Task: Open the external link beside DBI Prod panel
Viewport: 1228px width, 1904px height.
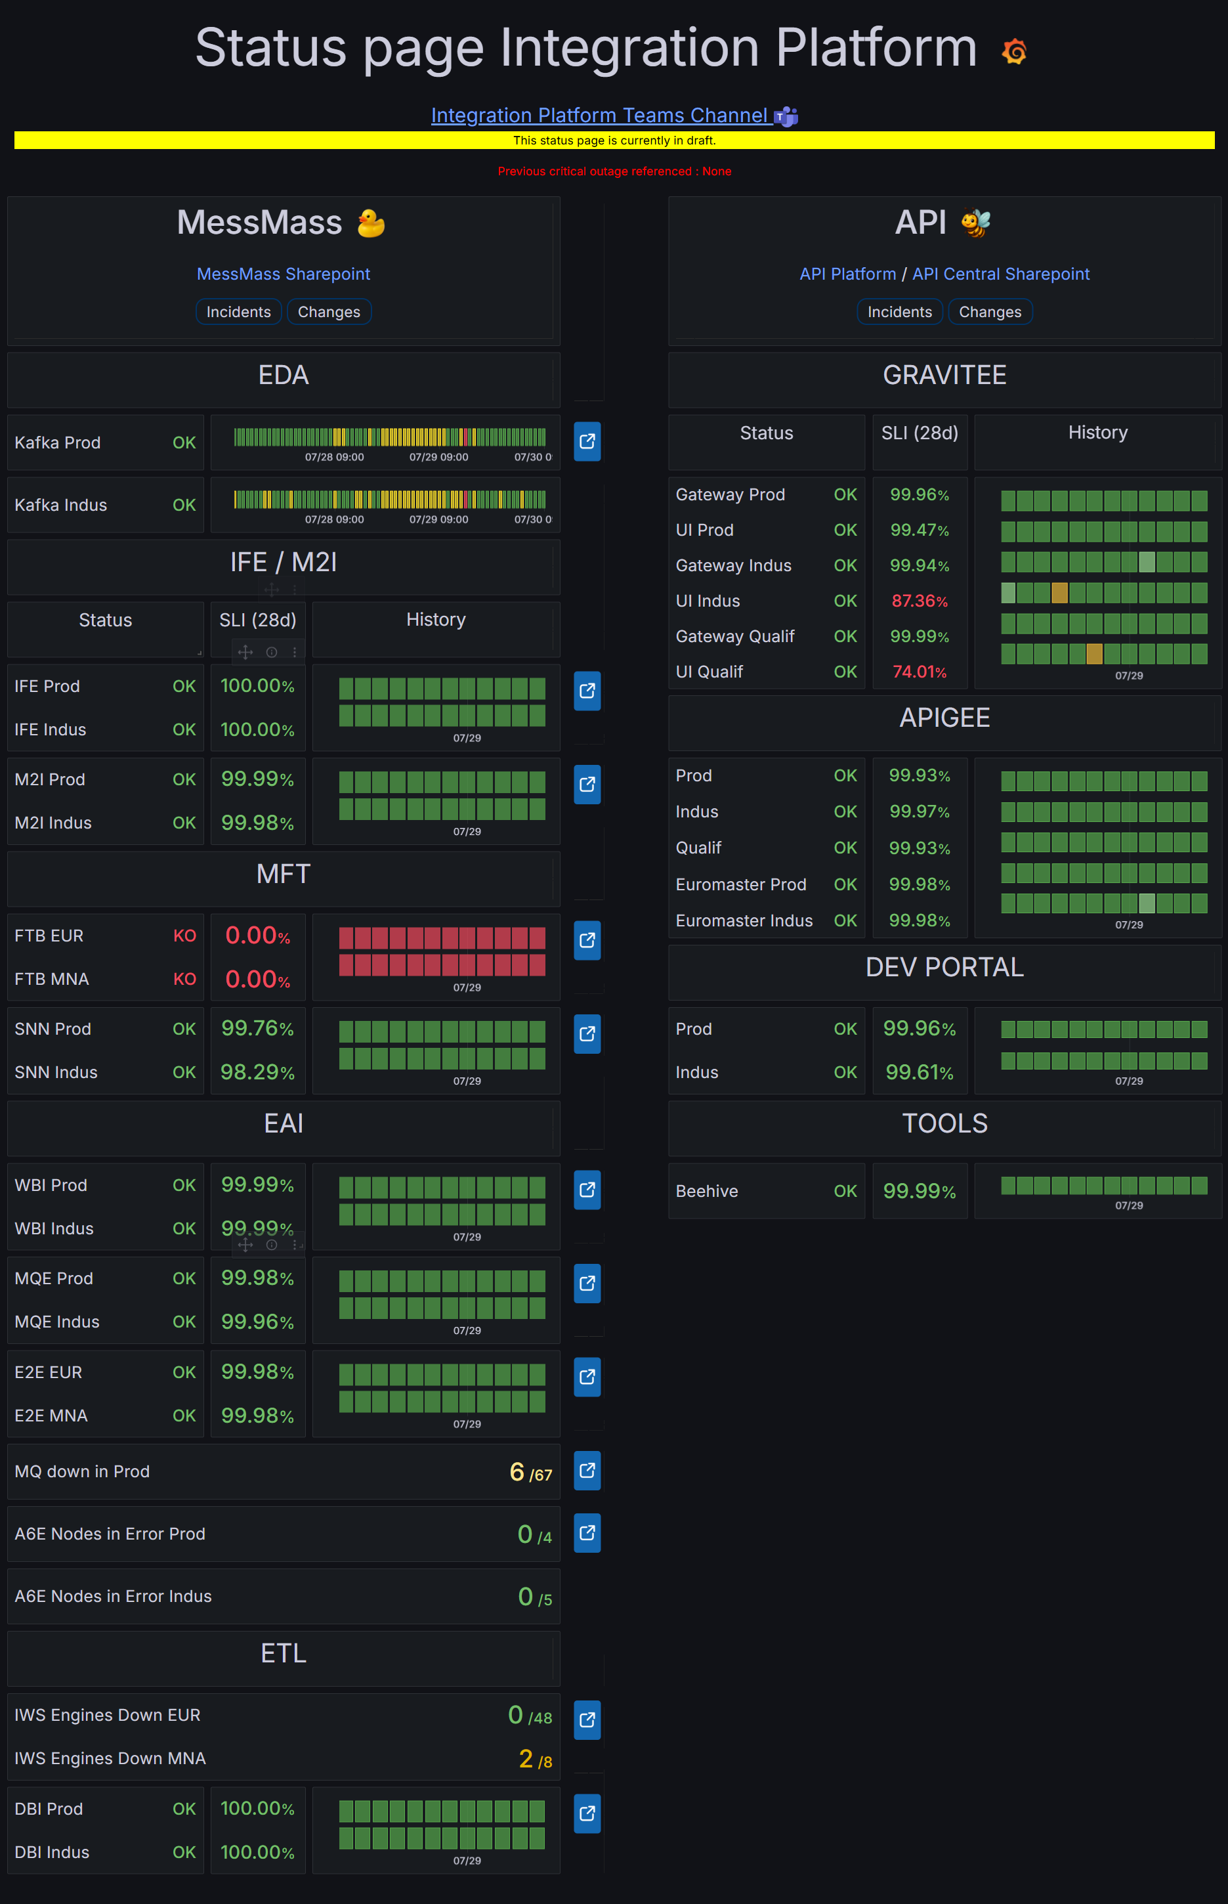Action: pyautogui.click(x=587, y=1815)
